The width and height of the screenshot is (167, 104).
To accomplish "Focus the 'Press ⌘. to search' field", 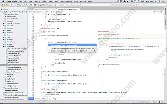I will [150, 5].
